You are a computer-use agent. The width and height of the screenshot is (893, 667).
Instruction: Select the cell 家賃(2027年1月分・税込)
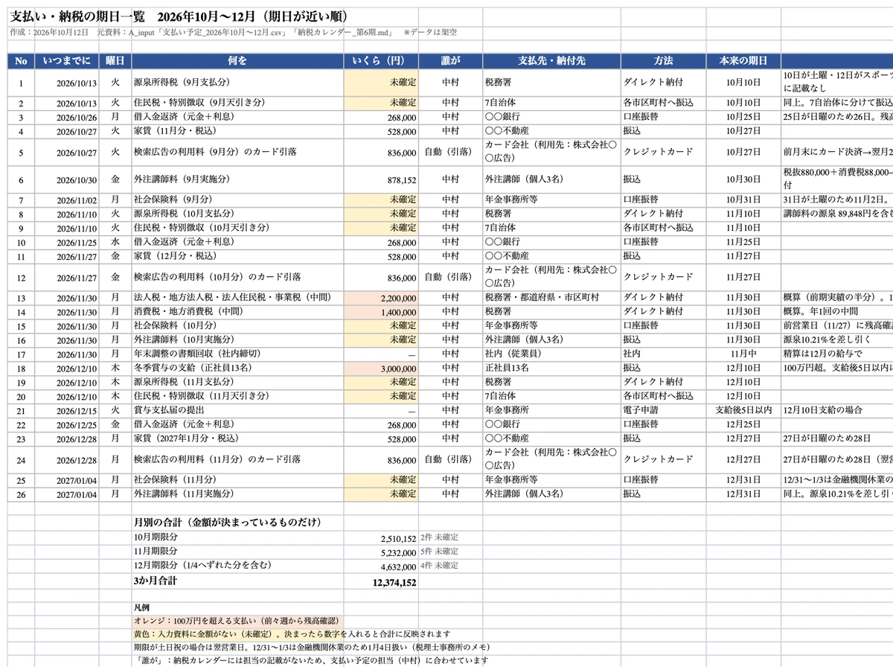pyautogui.click(x=237, y=438)
